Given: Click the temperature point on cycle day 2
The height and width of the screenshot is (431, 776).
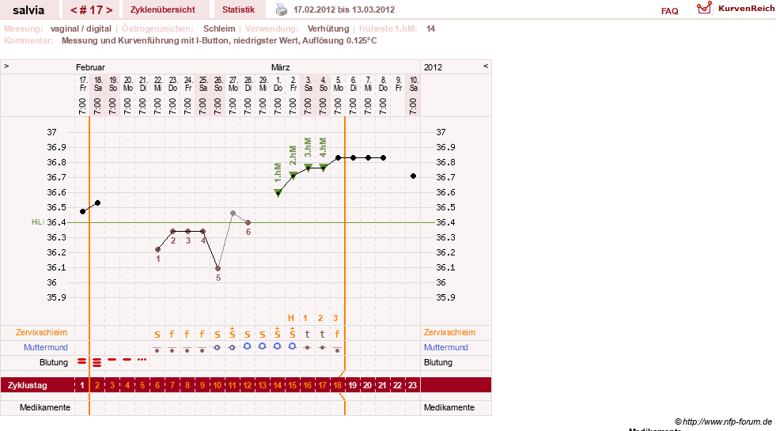Looking at the screenshot, I should point(97,203).
